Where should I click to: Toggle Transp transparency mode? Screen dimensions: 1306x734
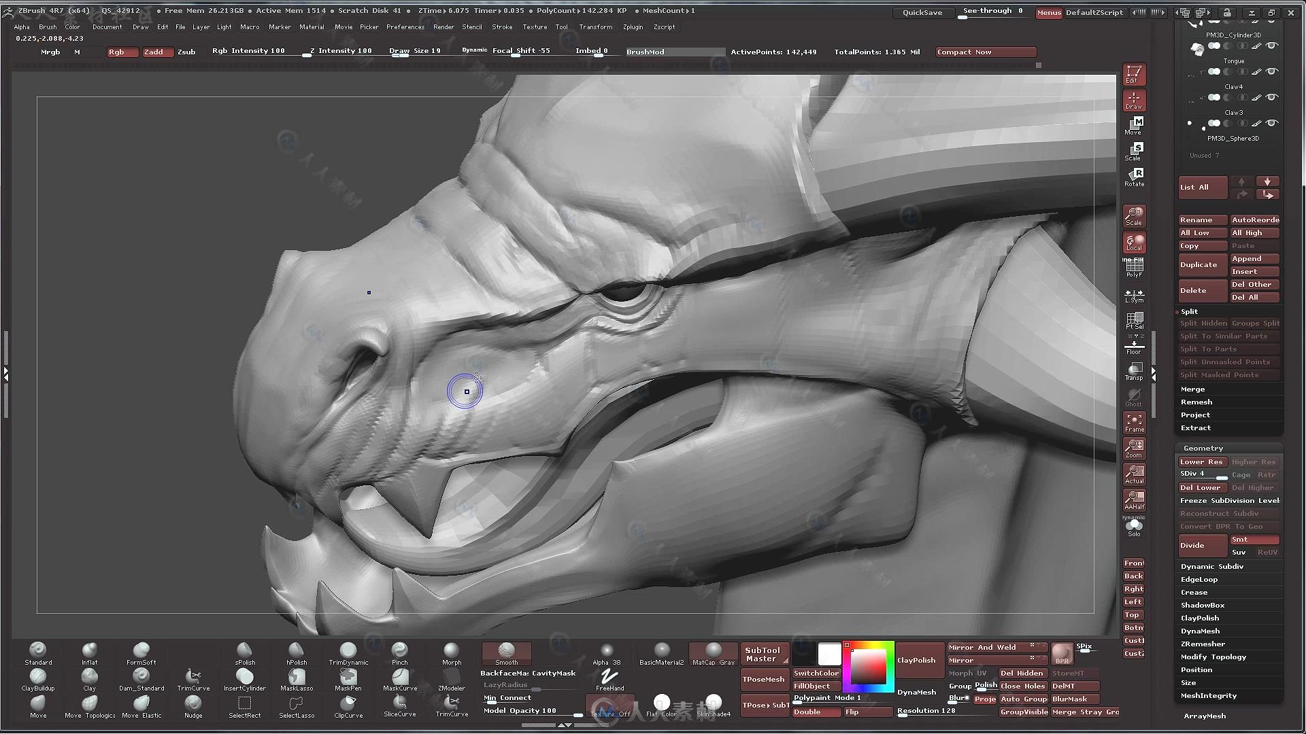click(1134, 370)
